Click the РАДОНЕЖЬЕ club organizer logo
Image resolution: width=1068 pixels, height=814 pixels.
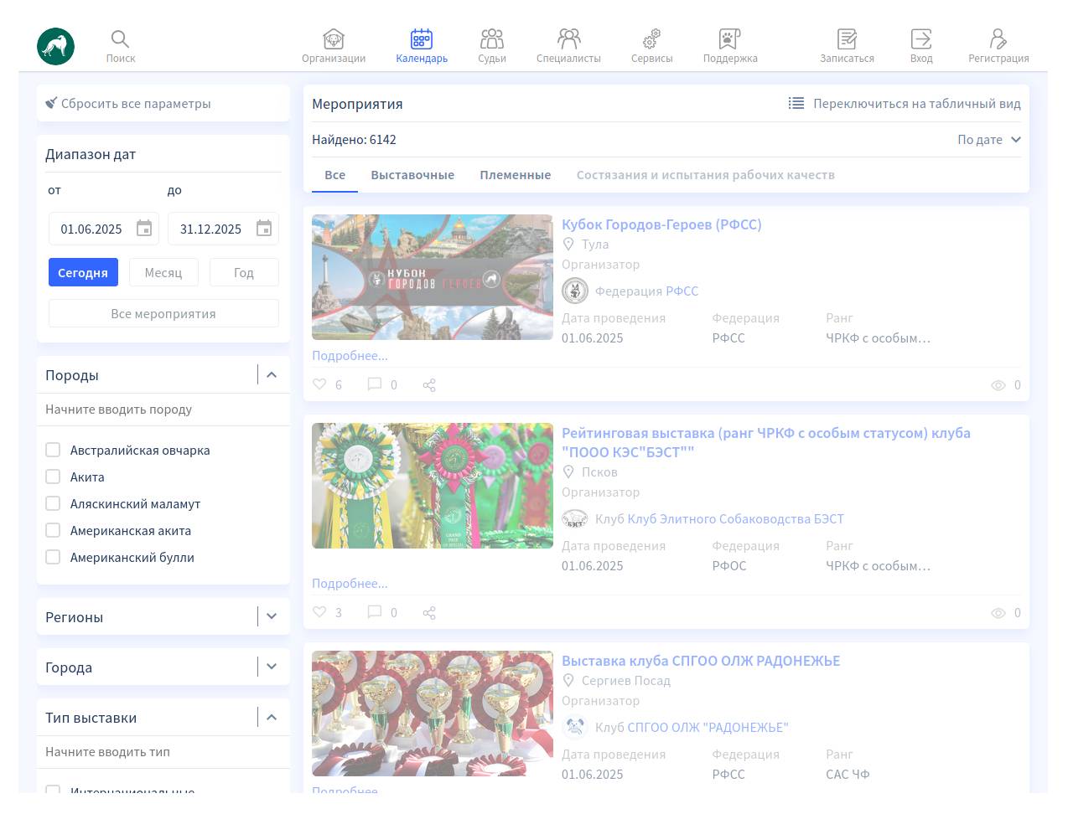[x=575, y=727]
